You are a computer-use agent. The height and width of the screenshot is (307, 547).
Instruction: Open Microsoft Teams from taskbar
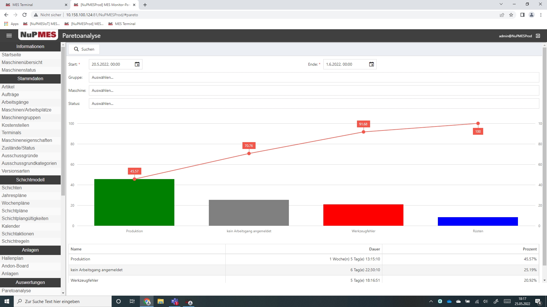click(175, 301)
